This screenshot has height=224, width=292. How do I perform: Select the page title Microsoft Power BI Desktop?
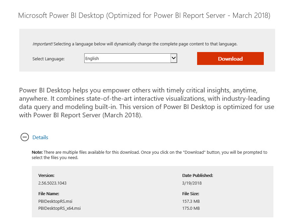(144, 16)
